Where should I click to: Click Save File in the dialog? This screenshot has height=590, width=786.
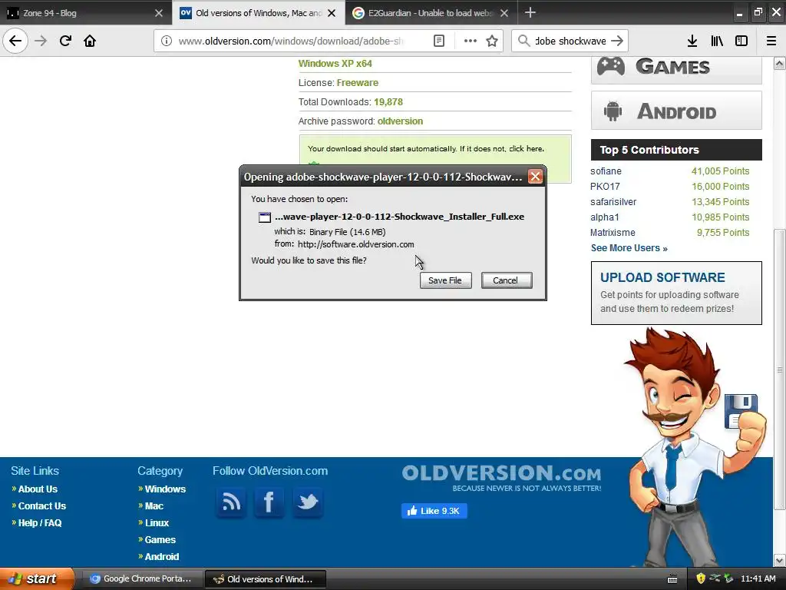click(446, 280)
